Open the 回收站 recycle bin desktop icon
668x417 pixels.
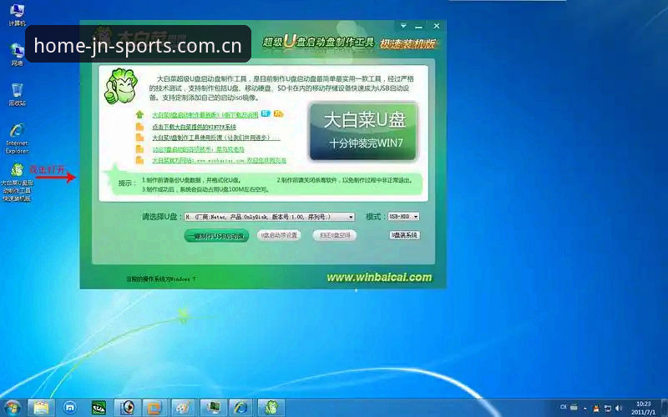click(17, 94)
